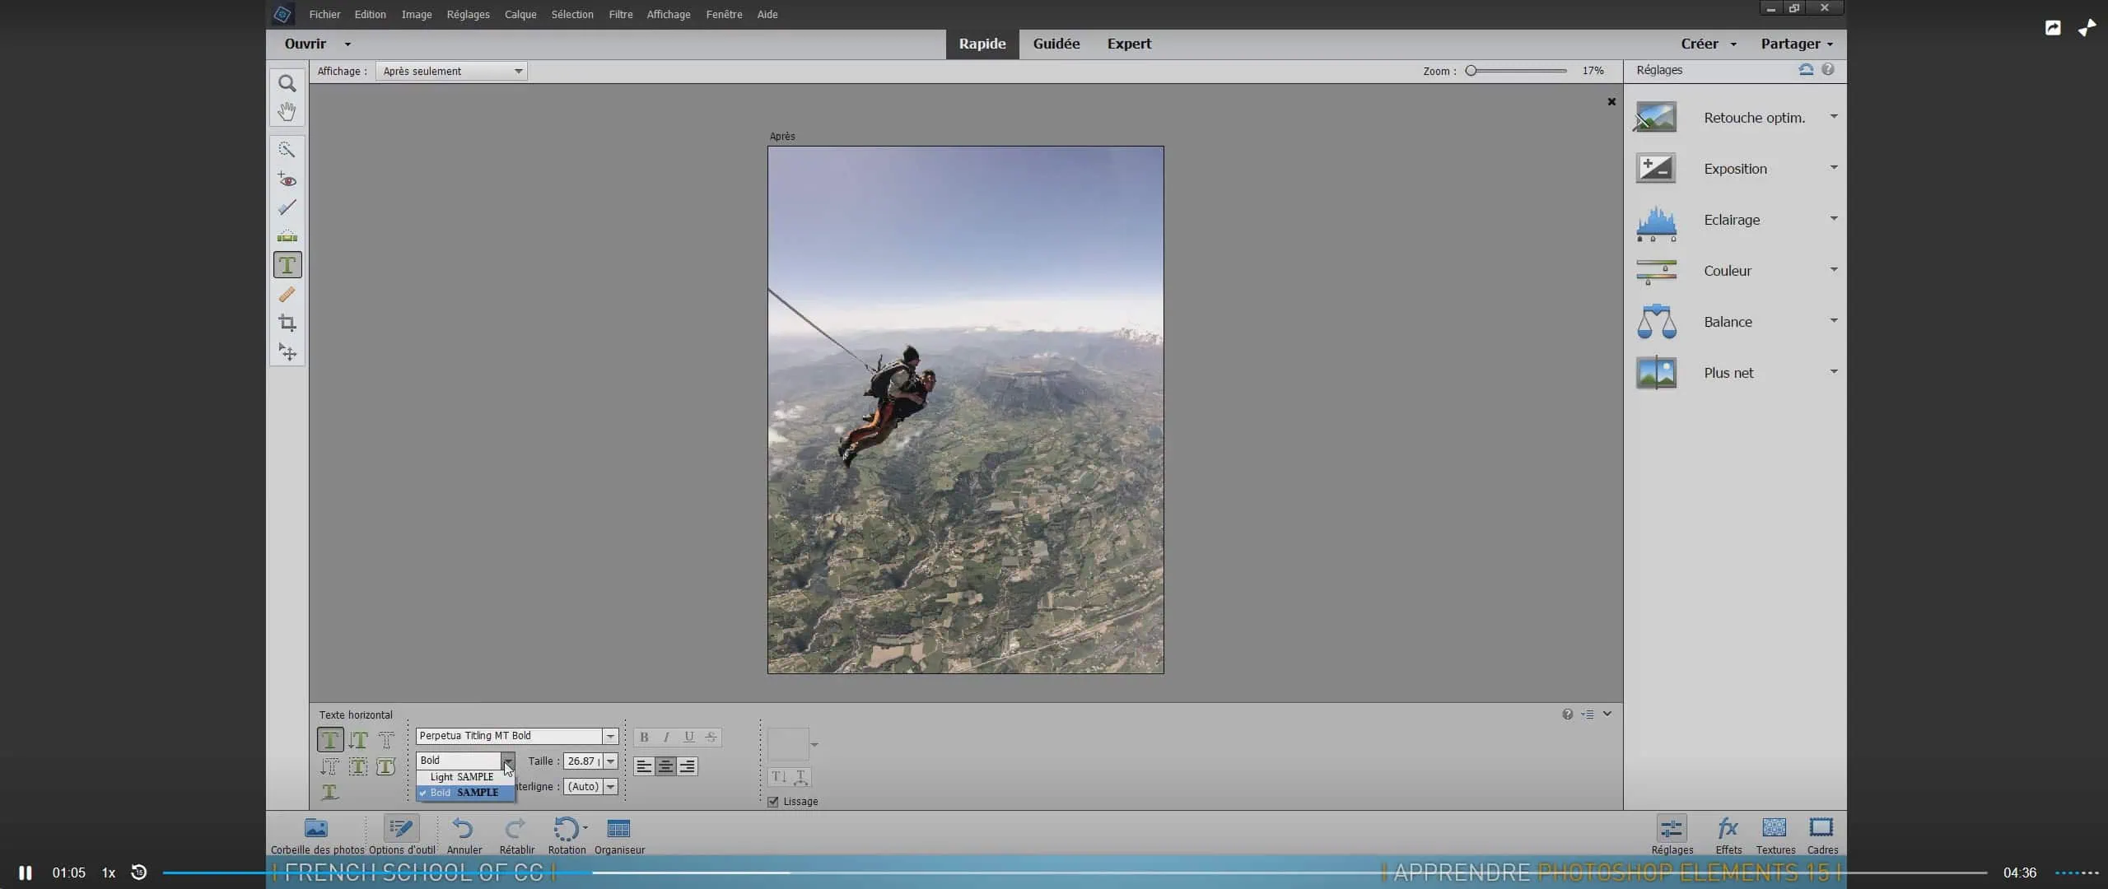This screenshot has width=2108, height=889.
Task: Select the Crop tool
Action: point(287,323)
